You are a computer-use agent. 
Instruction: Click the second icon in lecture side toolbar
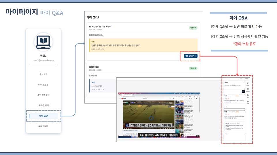tap(248, 89)
